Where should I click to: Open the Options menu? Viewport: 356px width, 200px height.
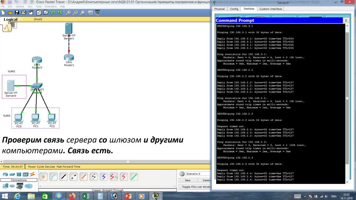[x=20, y=6]
